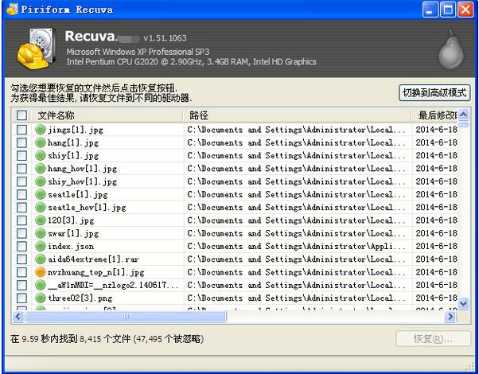Click green status dot beside 120[3].jpg
This screenshot has height=374, width=479.
41,220
